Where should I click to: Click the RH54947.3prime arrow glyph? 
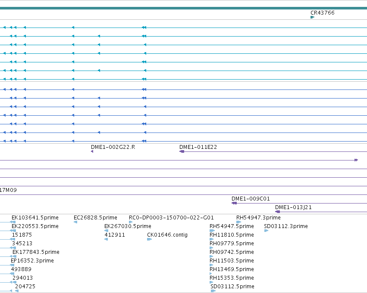tap(239, 222)
